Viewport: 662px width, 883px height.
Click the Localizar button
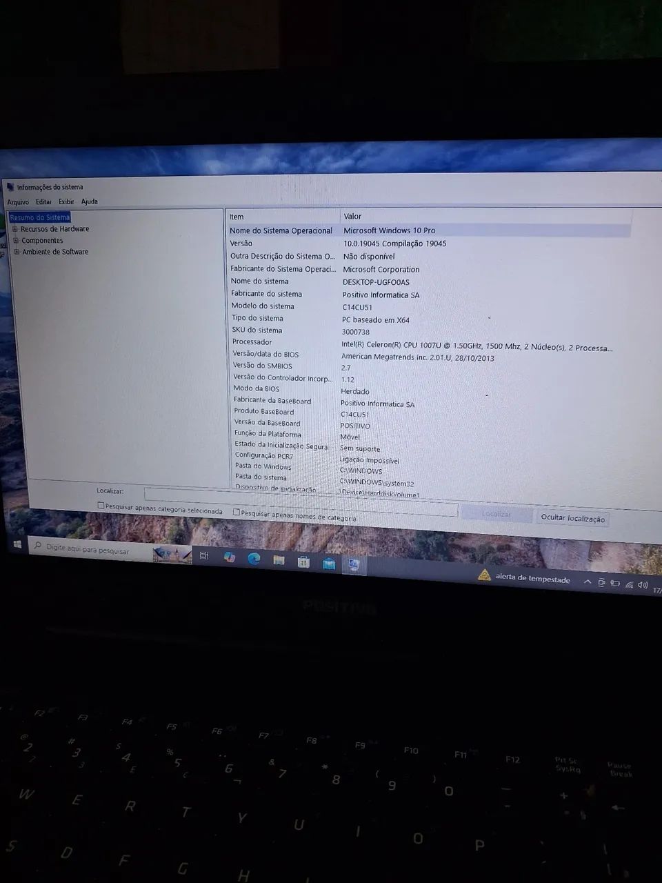point(496,514)
